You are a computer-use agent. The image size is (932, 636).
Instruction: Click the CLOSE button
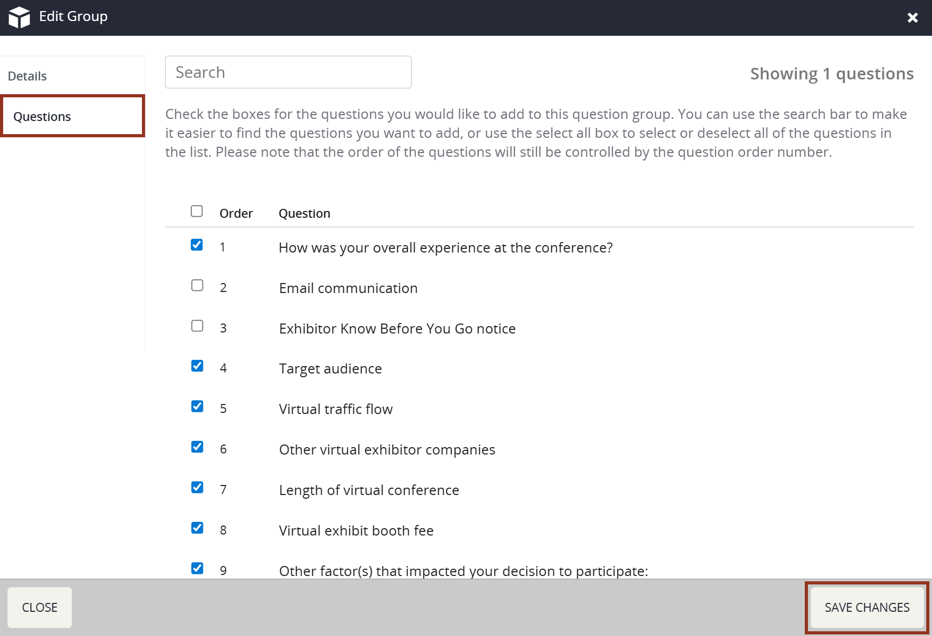pos(40,608)
